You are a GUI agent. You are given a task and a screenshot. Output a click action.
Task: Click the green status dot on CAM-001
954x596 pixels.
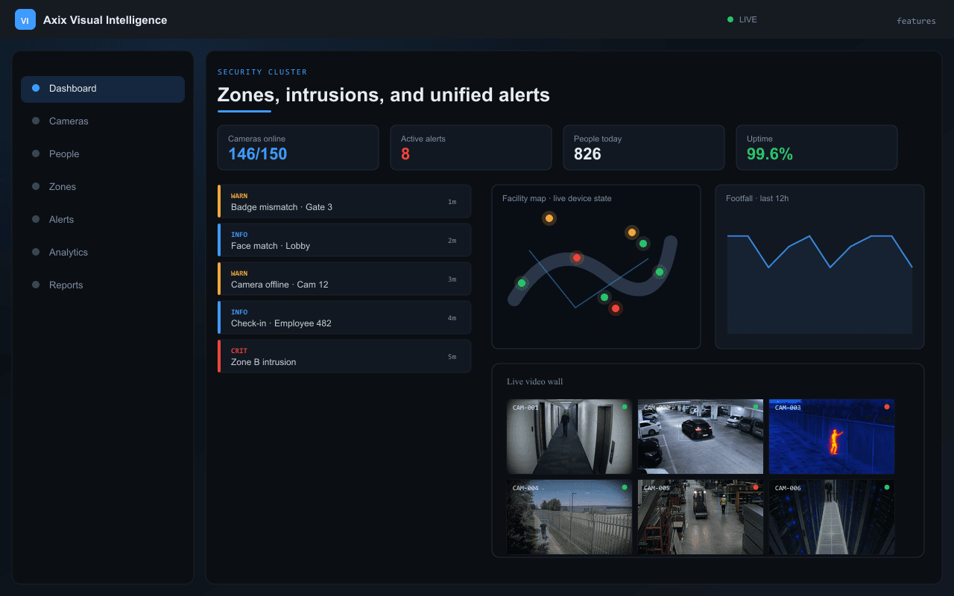click(x=625, y=407)
